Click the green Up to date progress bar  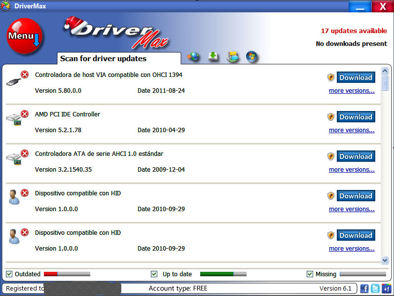tap(223, 274)
